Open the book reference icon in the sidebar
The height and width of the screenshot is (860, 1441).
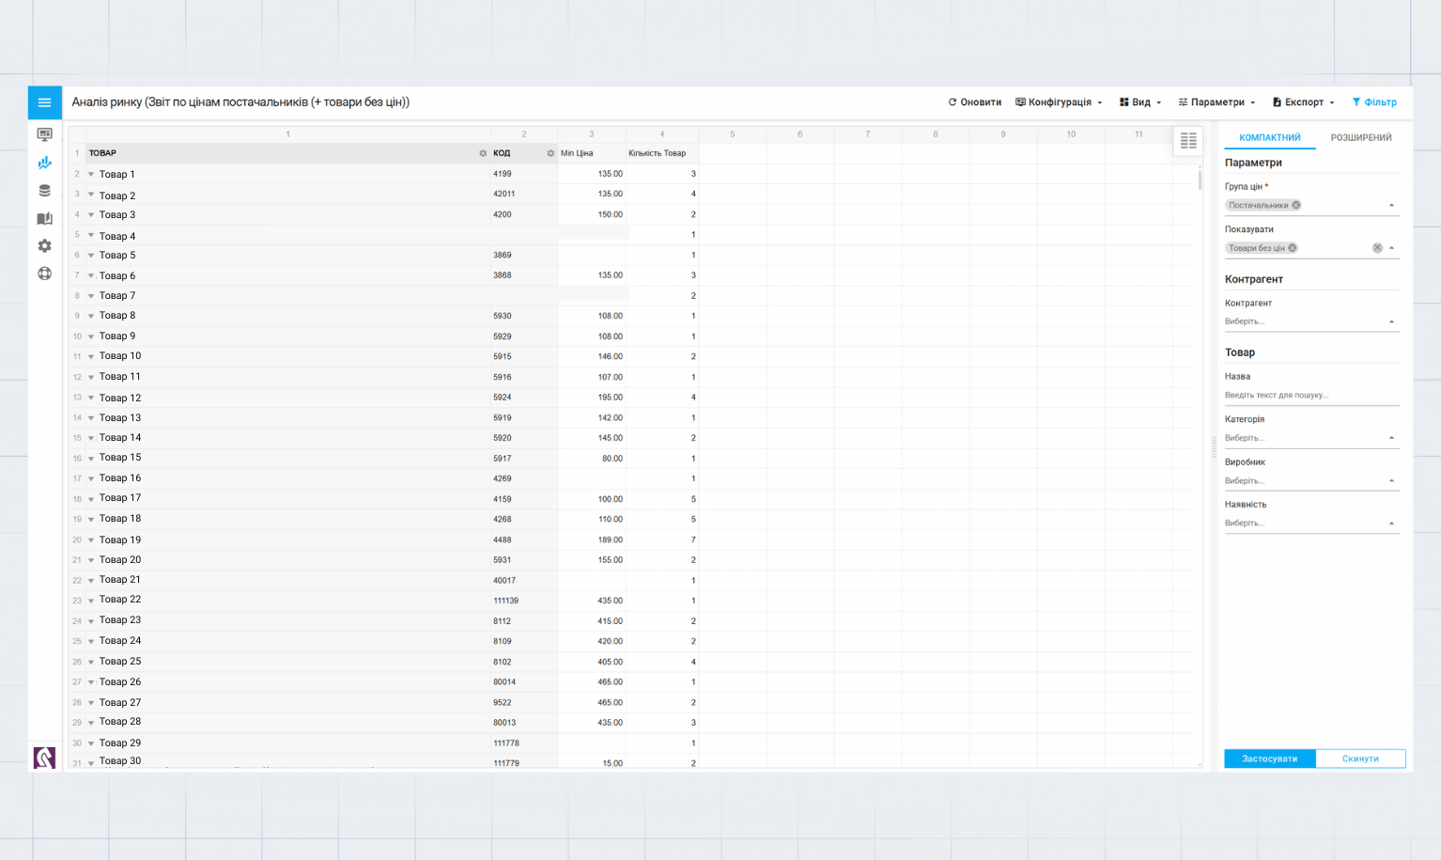[44, 218]
